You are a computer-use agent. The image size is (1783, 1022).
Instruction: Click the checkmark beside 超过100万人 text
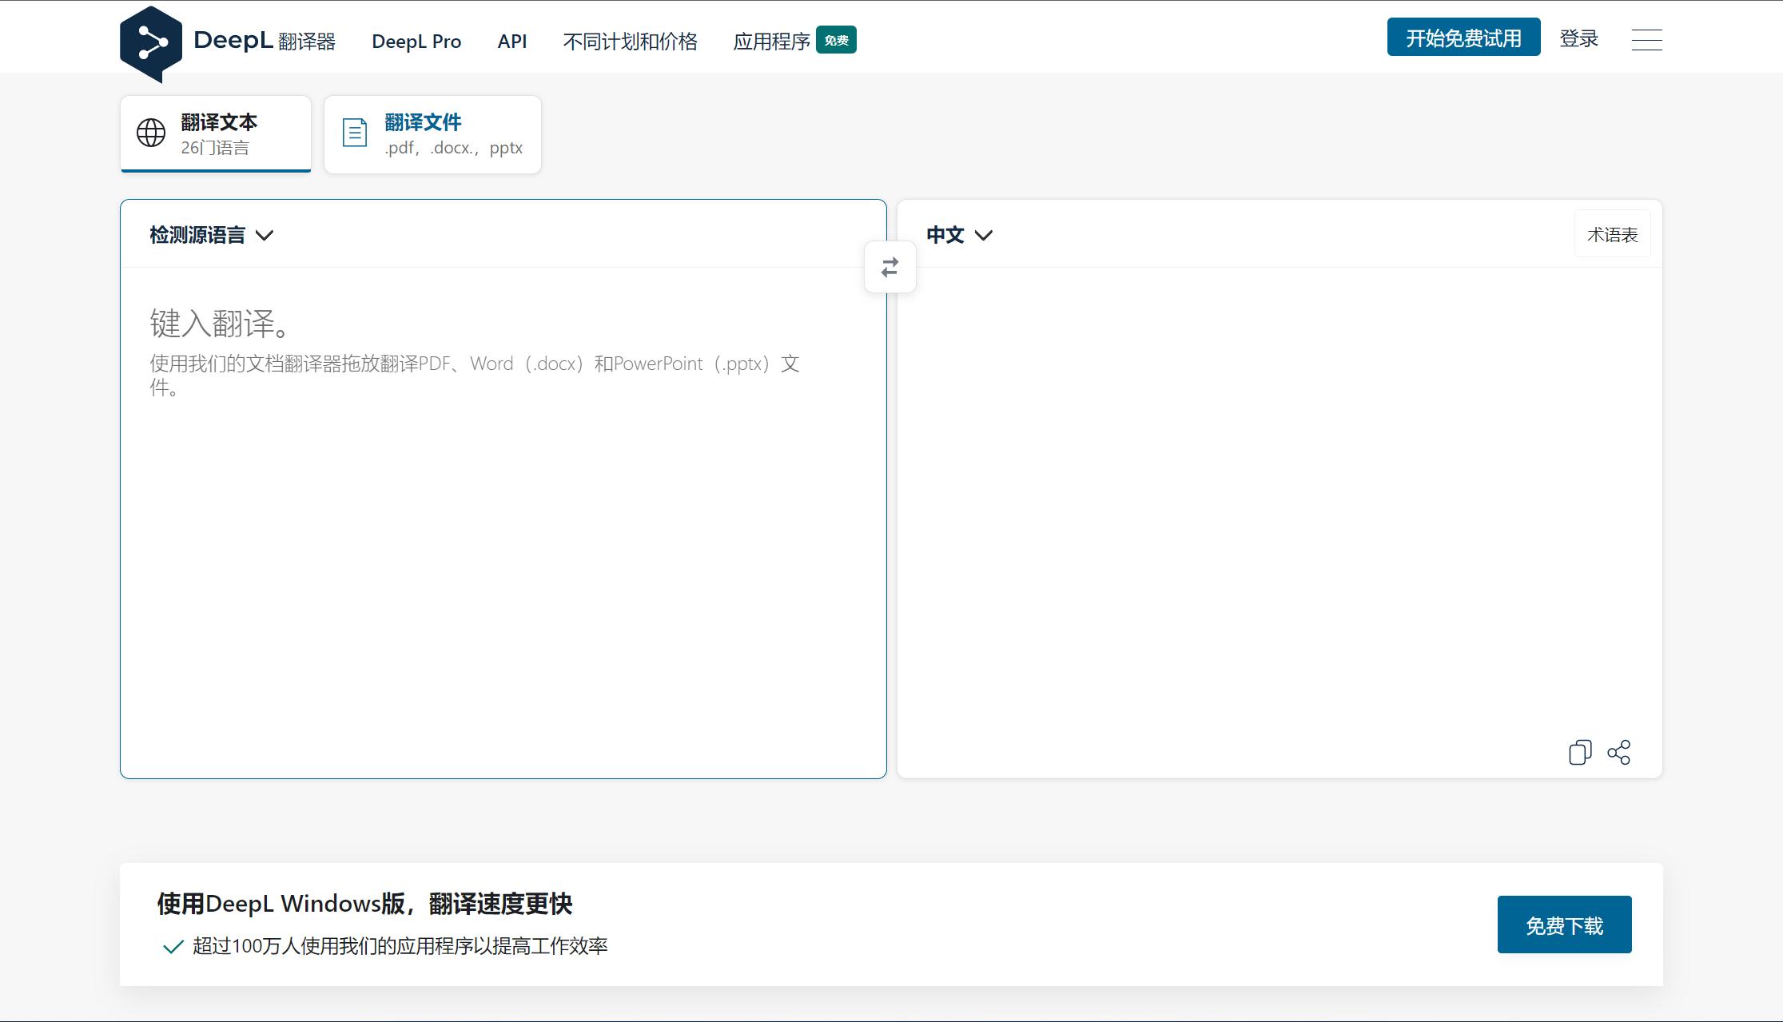pyautogui.click(x=173, y=947)
